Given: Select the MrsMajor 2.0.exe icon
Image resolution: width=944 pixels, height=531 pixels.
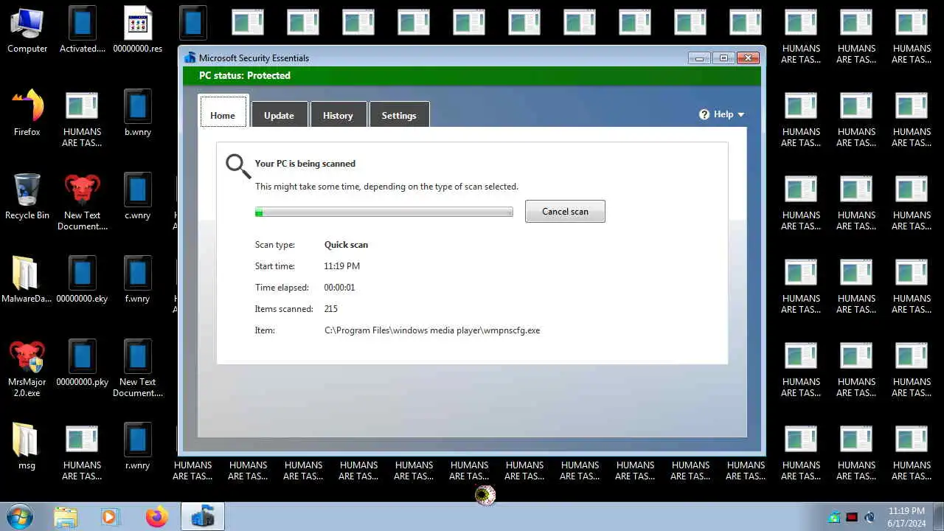Looking at the screenshot, I should click(27, 369).
